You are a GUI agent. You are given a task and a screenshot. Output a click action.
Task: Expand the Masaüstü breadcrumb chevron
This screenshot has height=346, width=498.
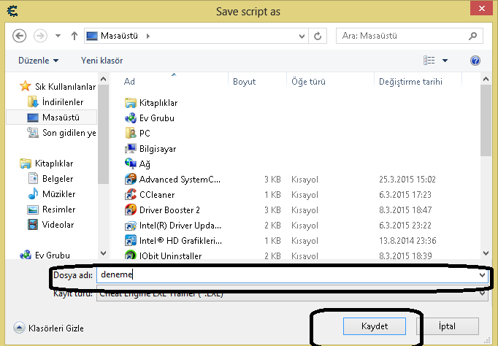click(x=148, y=36)
